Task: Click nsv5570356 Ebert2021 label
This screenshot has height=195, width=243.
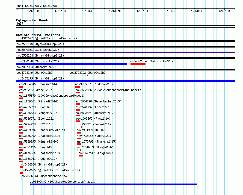Action: point(93,107)
